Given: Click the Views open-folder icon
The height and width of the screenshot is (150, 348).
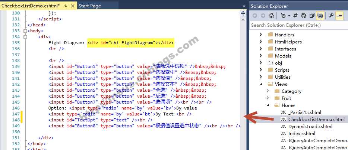Looking at the screenshot, I should coord(270,84).
